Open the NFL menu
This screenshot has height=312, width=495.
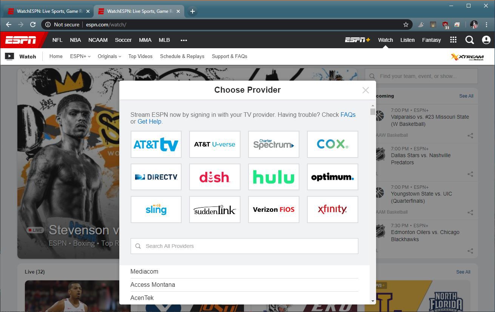pyautogui.click(x=57, y=40)
